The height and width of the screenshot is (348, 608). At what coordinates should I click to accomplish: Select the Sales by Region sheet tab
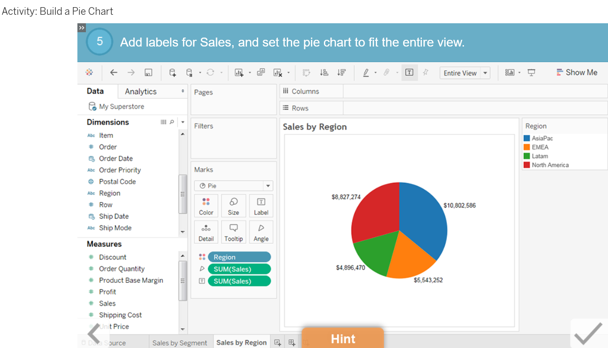coord(242,343)
